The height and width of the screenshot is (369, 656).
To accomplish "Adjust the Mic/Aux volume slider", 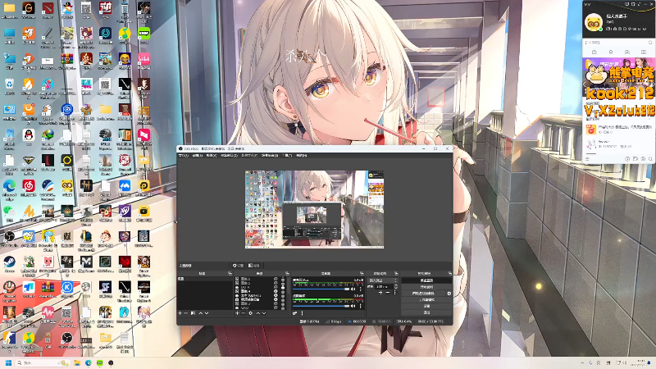I will click(321, 289).
